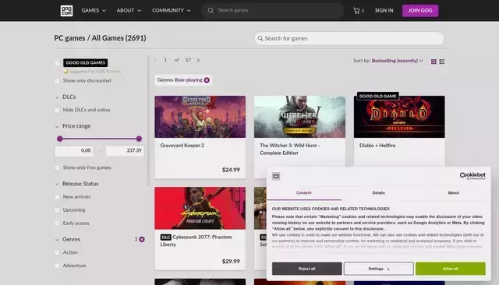Collapse the Genres filter section
The image size is (499, 285).
click(68, 239)
